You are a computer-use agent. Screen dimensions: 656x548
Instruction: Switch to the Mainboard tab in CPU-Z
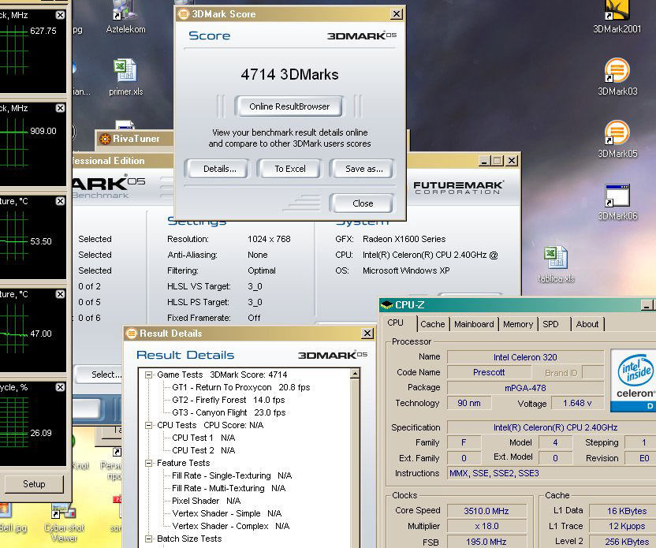click(474, 324)
